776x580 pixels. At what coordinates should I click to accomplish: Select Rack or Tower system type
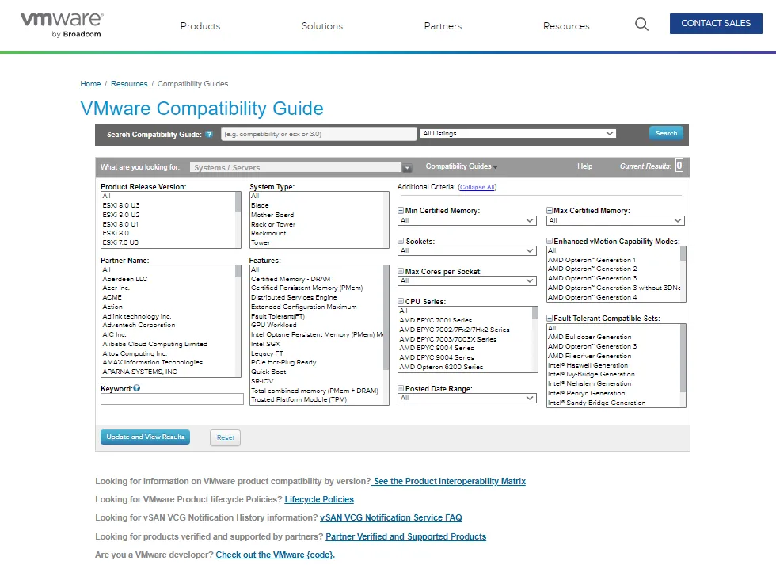(x=273, y=224)
